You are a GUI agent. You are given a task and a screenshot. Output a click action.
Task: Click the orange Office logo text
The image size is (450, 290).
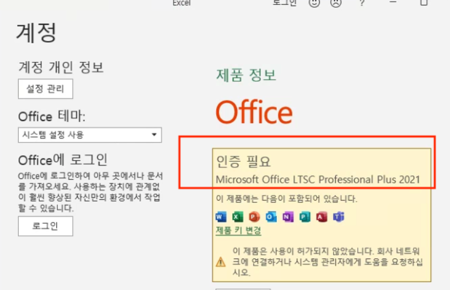tap(254, 112)
